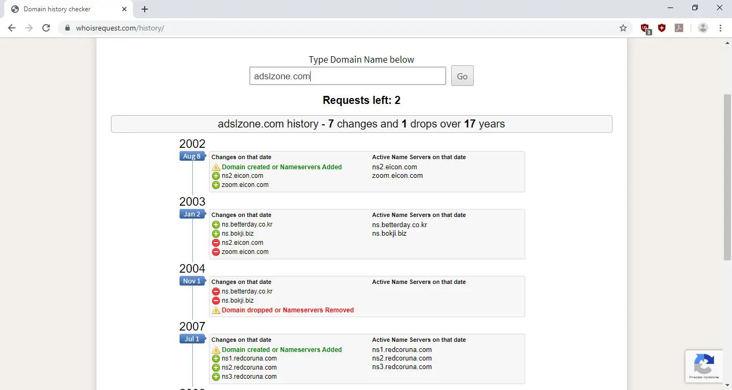Click the minus icon beside ns.bokji.biz in 2004
732x390 pixels.
coord(216,301)
